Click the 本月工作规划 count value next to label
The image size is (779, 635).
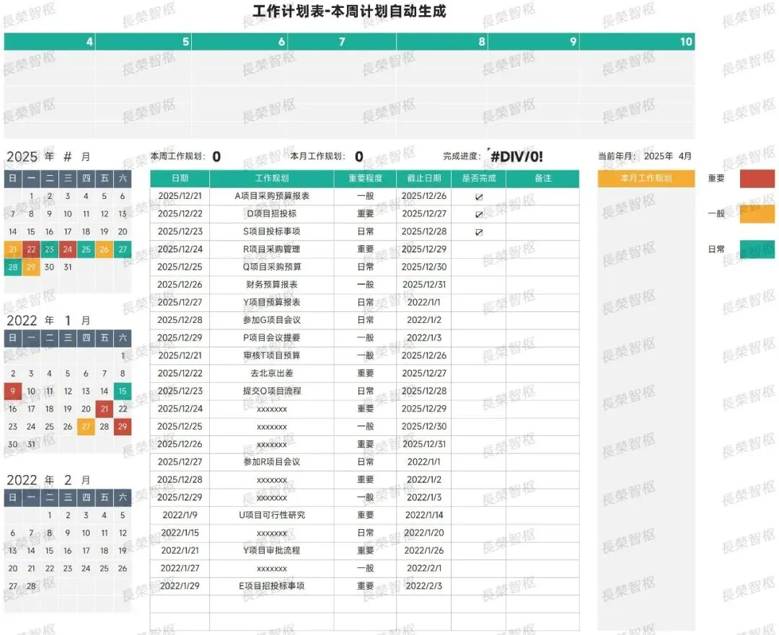(359, 157)
